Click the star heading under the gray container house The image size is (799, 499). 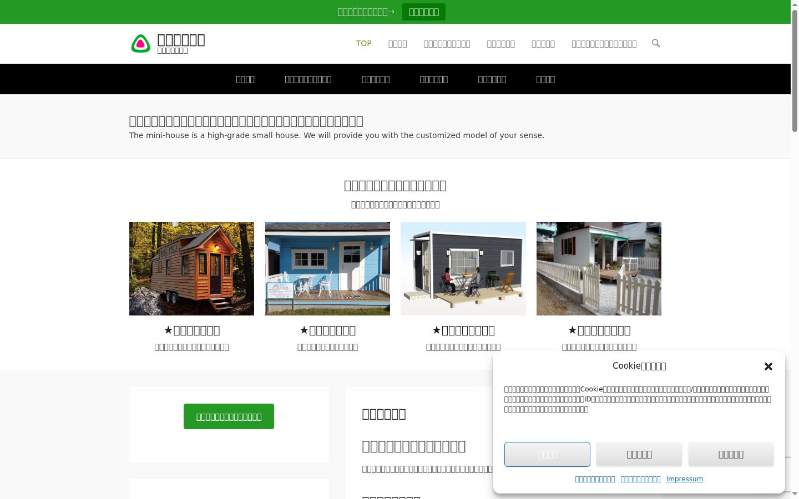(x=463, y=330)
